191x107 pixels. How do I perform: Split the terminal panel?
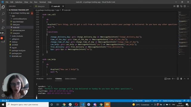pos(178,79)
